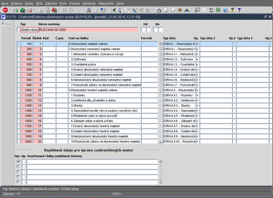
Task: Click the triangle with eye icon
Action: click(187, 10)
